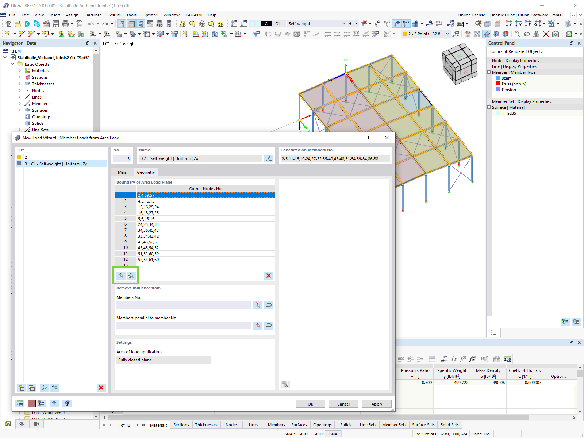The image size is (584, 438).
Task: Open the Calculate menu
Action: point(93,15)
